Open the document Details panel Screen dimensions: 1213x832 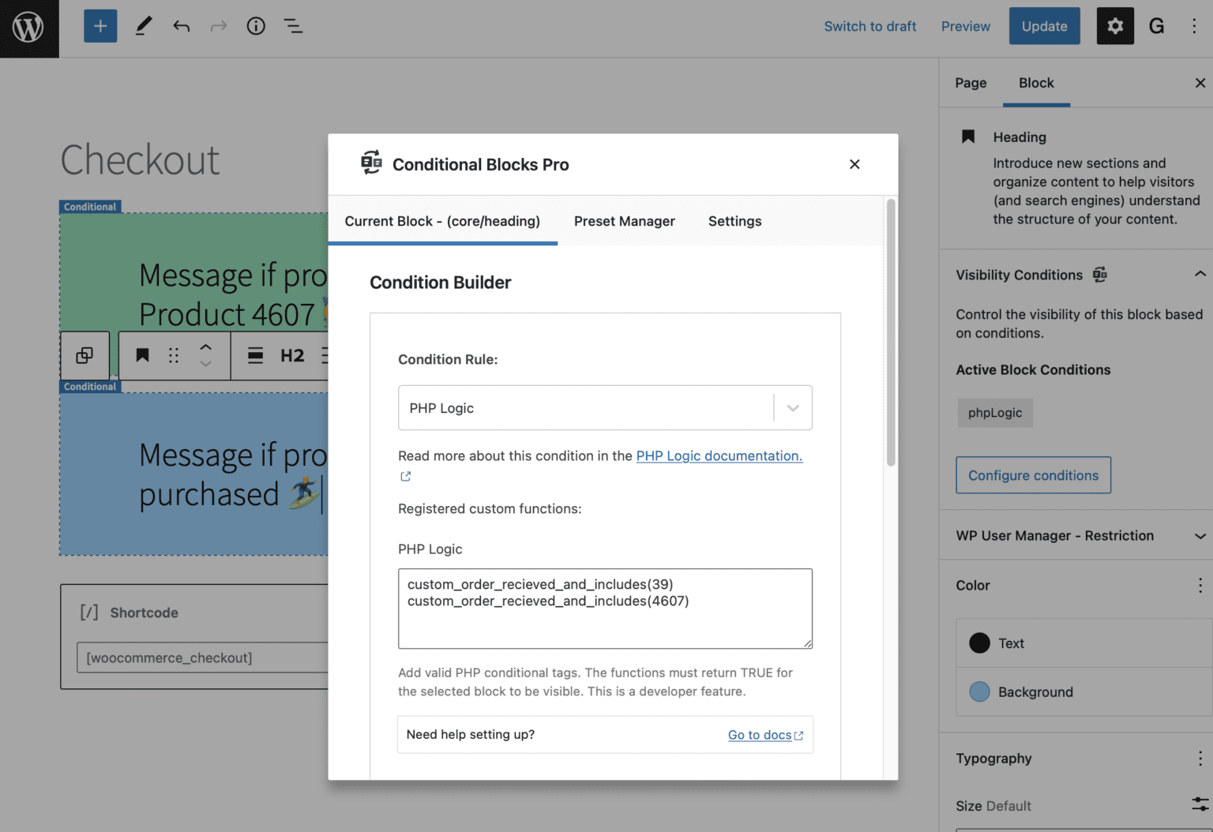tap(256, 25)
